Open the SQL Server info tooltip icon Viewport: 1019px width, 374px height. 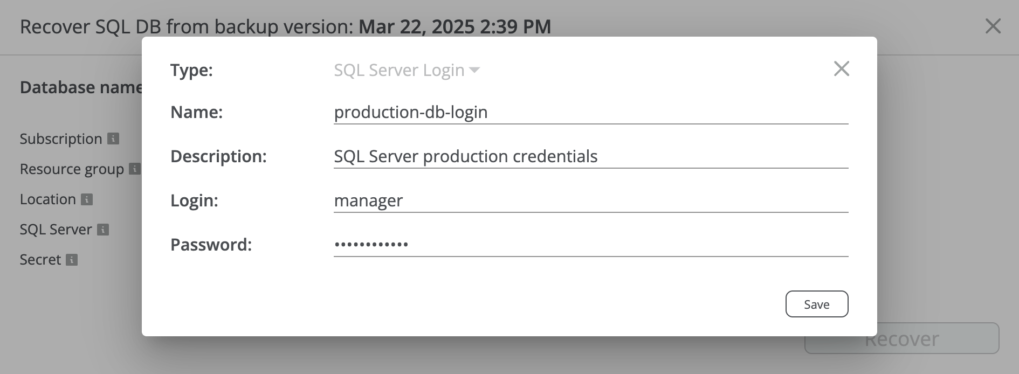[x=102, y=230]
